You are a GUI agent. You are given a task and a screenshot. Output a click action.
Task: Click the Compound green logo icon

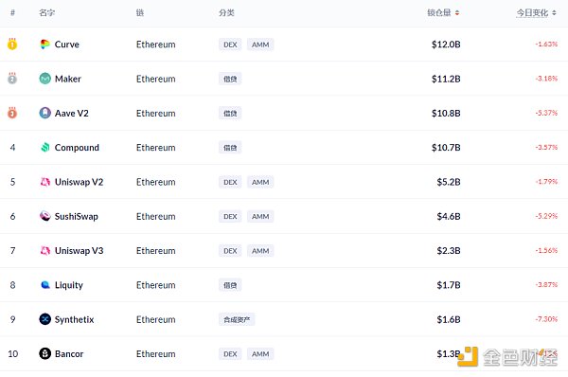[44, 147]
